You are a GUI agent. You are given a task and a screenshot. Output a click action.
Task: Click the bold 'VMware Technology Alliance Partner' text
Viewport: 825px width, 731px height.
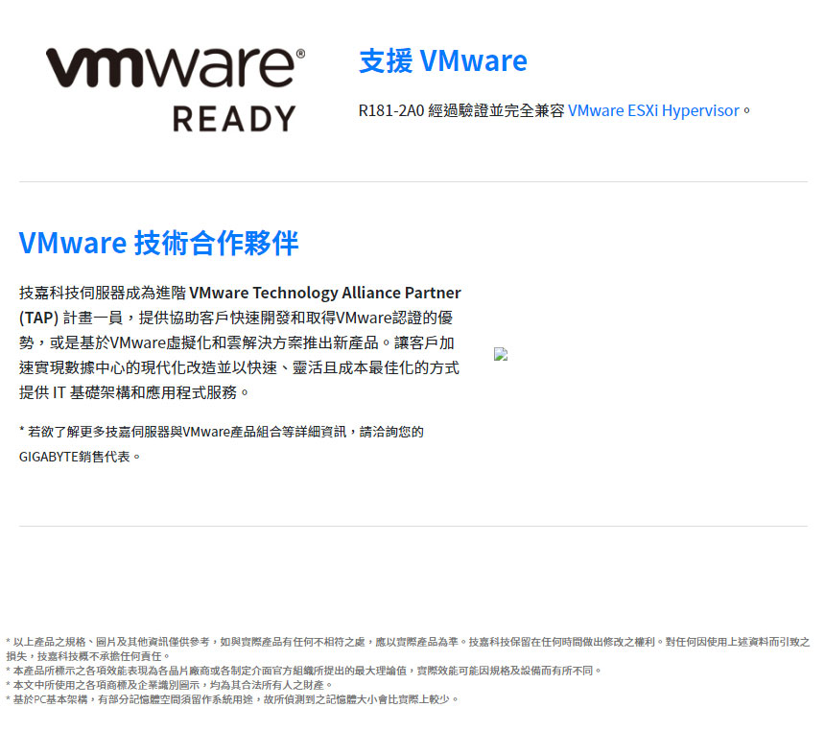(x=324, y=293)
